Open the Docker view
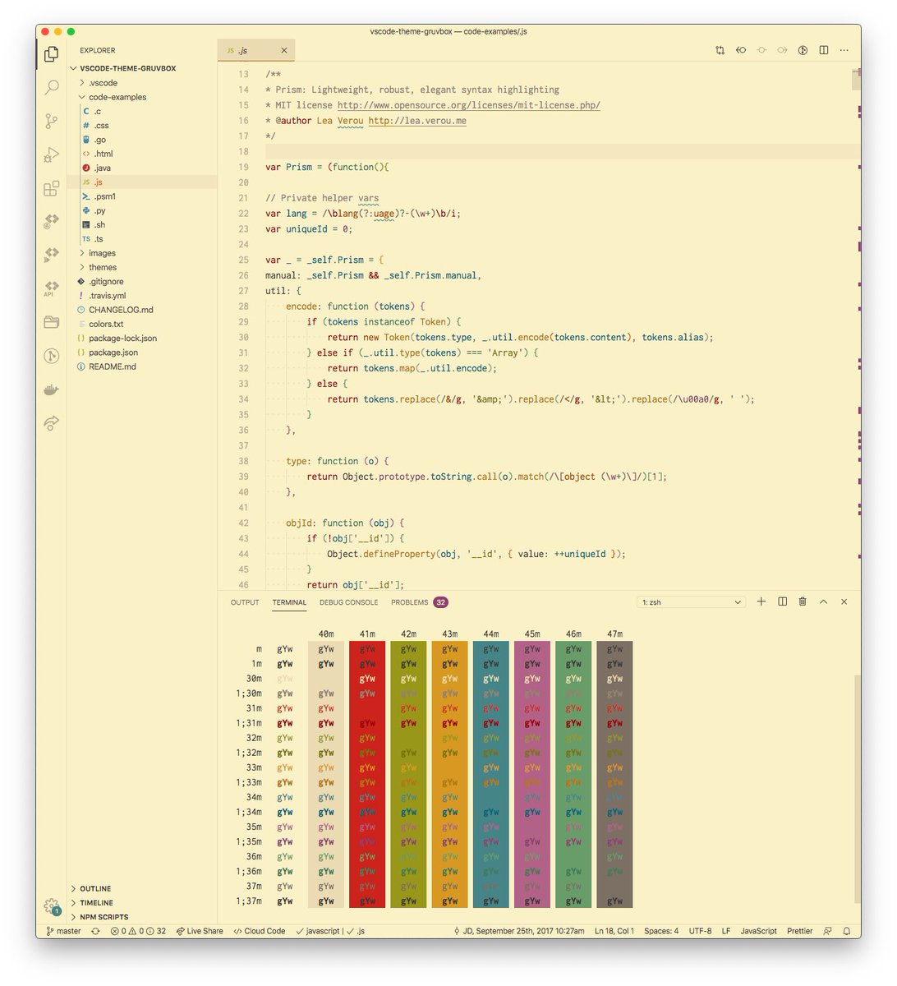Screen dimensions: 897x986 [51, 389]
